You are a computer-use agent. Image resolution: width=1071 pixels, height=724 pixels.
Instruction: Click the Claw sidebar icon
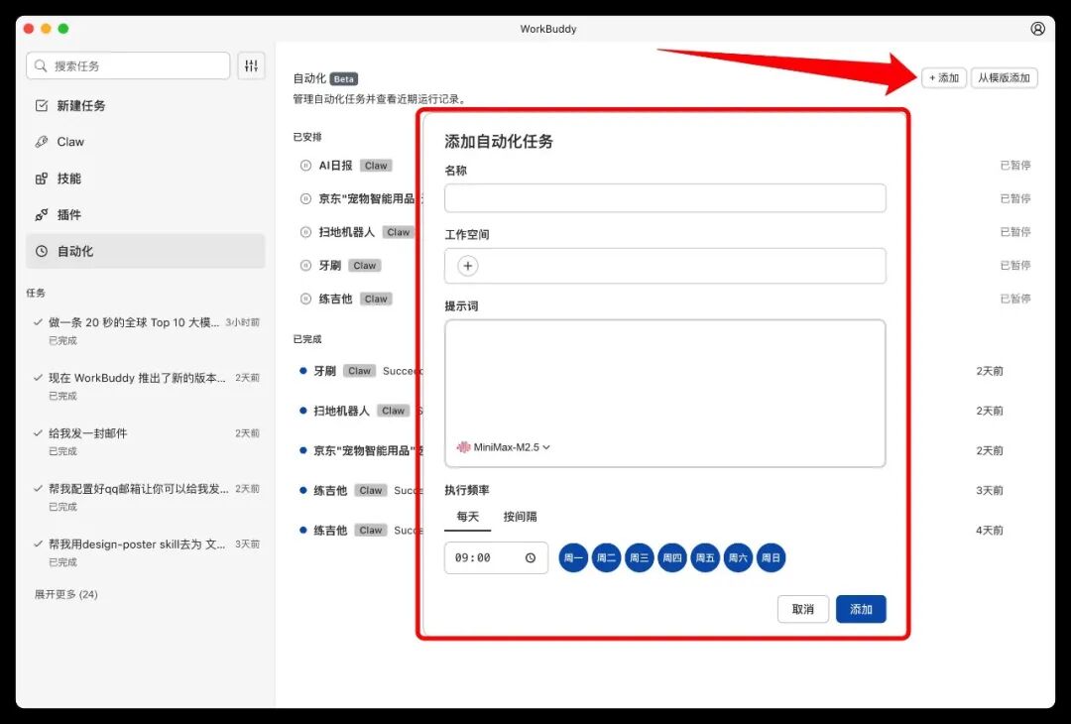[x=42, y=142]
